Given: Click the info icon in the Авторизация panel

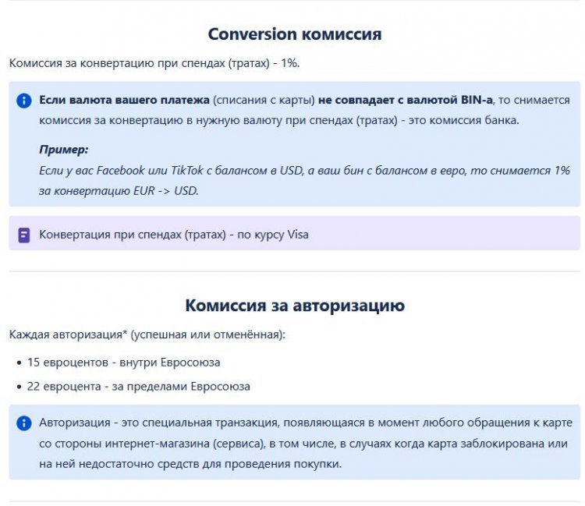Looking at the screenshot, I should (x=24, y=423).
